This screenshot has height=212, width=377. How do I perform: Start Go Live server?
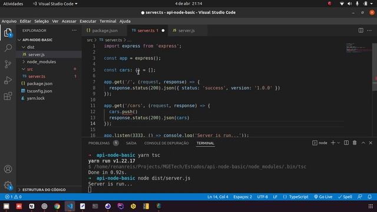(323, 197)
